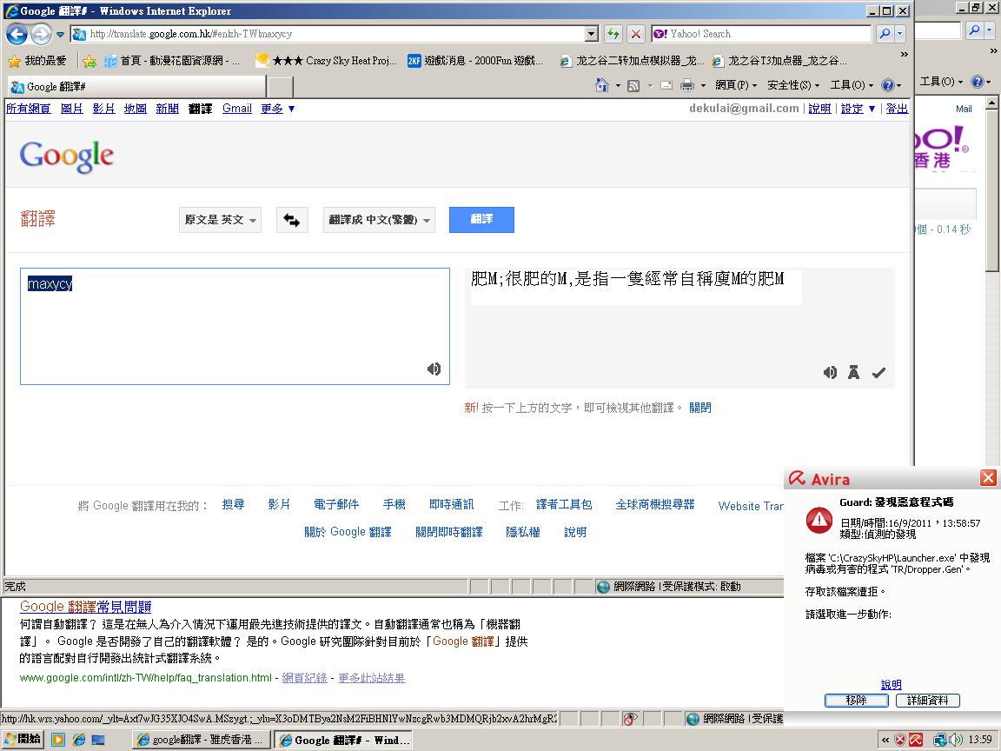
Task: Click the rate translation checkmark icon
Action: pos(879,372)
